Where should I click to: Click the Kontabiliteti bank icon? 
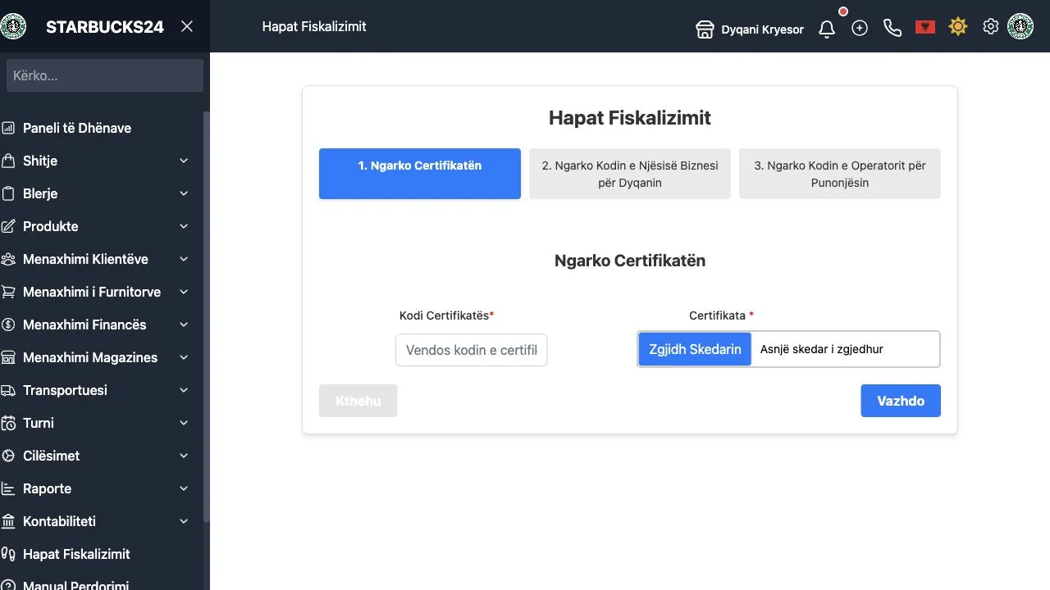(8, 521)
